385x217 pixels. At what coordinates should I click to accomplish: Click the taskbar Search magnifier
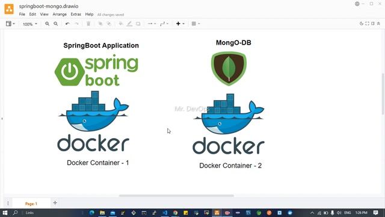[x=15, y=213]
